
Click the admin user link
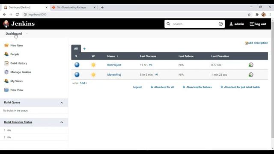coord(237,24)
